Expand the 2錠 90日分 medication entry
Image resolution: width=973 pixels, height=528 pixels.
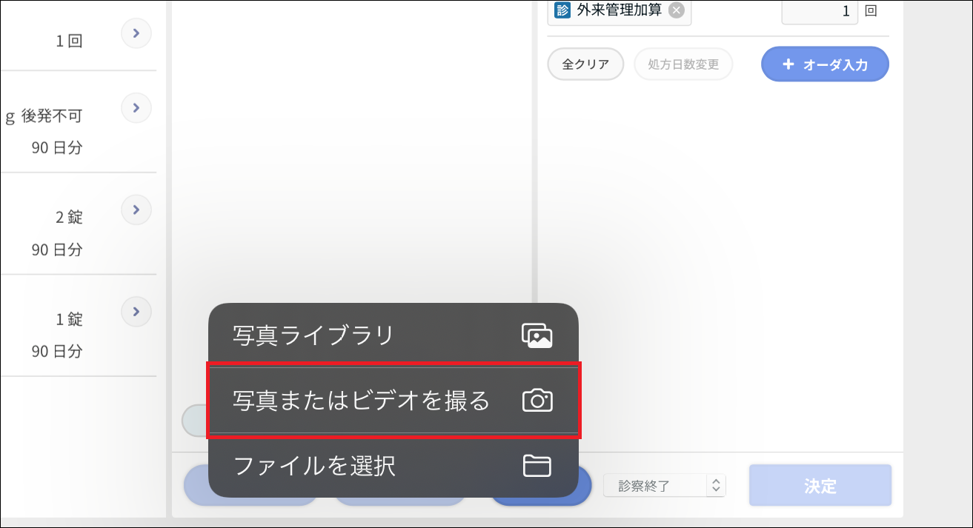coord(136,210)
